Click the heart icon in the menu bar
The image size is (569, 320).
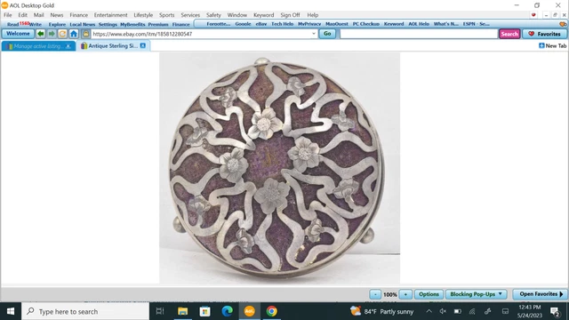pyautogui.click(x=533, y=15)
